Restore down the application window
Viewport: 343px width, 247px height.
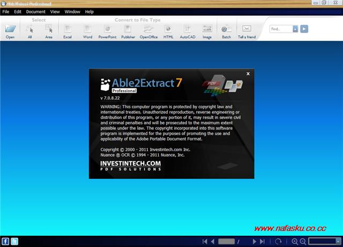point(324,3)
